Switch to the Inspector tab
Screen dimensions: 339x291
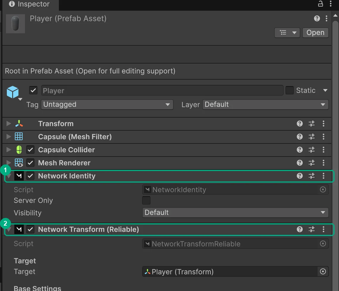click(30, 4)
